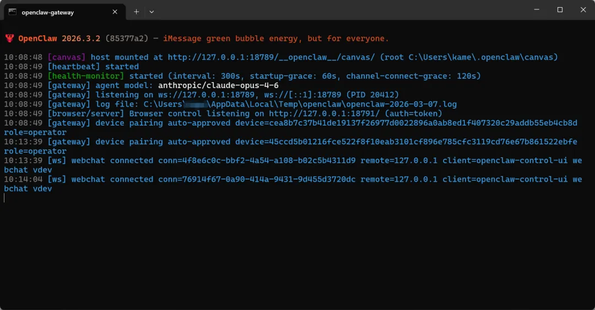Close the openclaw-gateway tab
Screen dimensions: 595x310
[115, 12]
